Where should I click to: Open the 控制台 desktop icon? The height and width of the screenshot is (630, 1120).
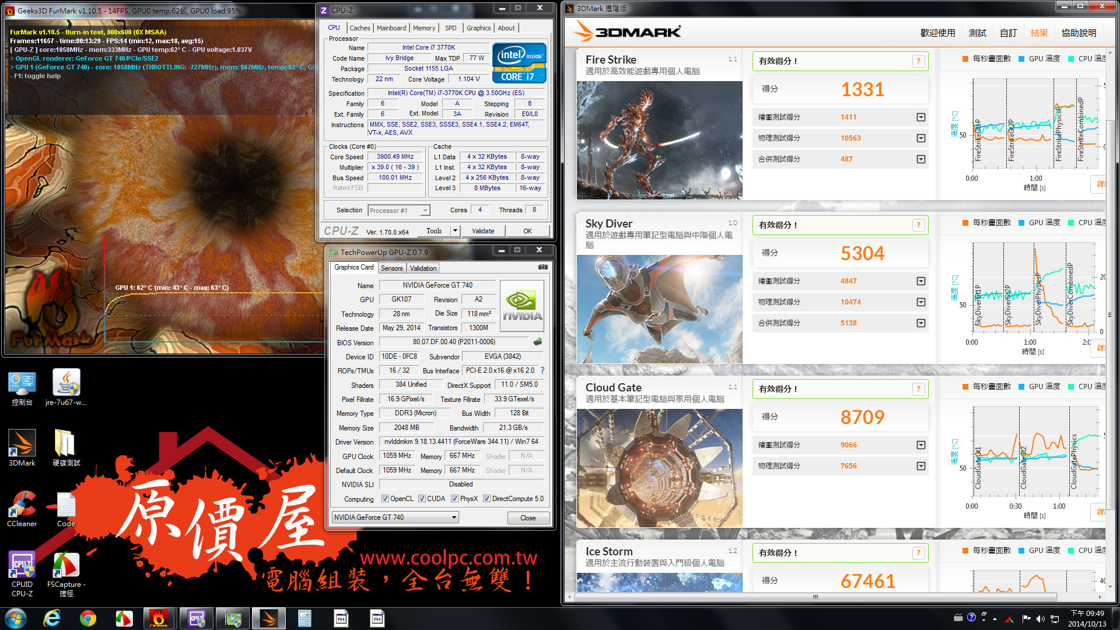pos(22,388)
